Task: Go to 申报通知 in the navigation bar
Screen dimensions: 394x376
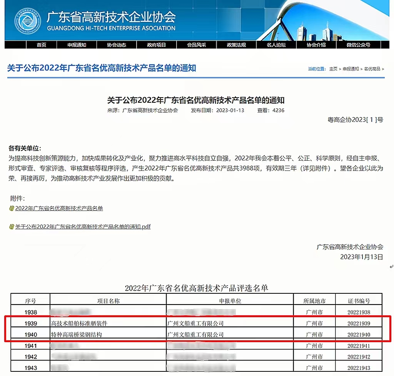Action: pyautogui.click(x=77, y=45)
